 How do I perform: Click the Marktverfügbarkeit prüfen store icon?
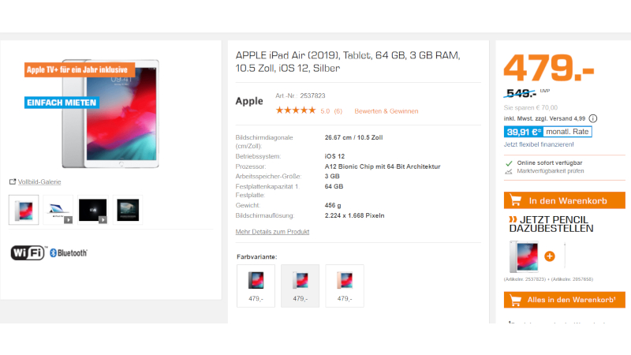509,171
